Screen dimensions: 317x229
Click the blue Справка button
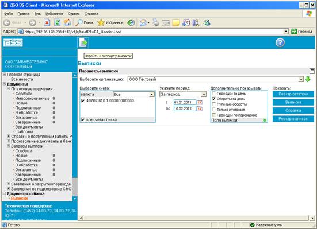(293, 111)
